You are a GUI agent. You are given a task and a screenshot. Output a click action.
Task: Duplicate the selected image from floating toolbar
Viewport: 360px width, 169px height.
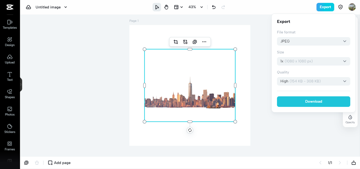195,42
